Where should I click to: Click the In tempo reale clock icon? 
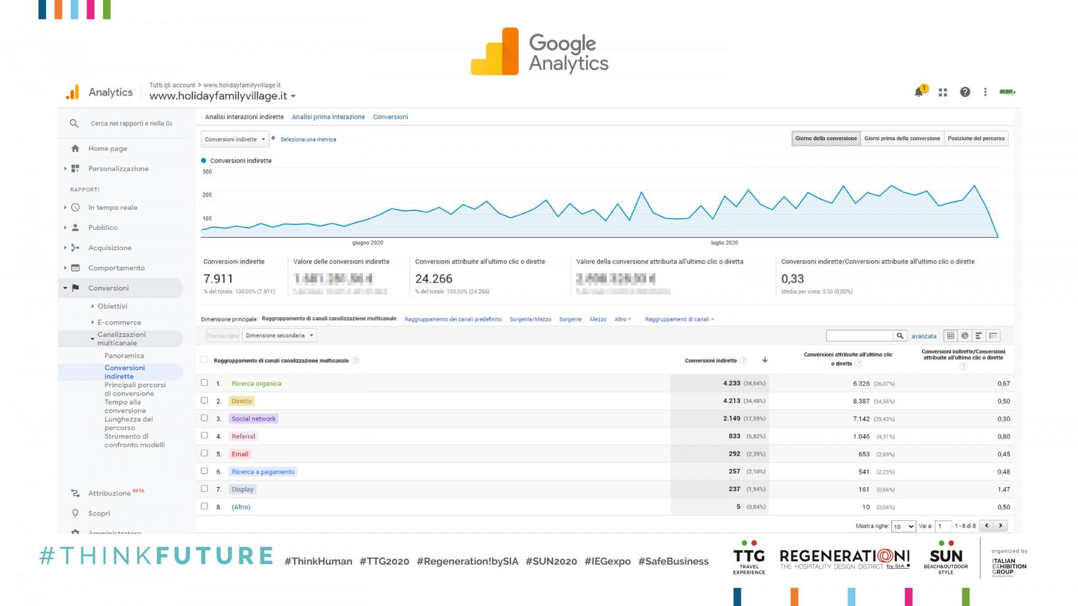(75, 207)
